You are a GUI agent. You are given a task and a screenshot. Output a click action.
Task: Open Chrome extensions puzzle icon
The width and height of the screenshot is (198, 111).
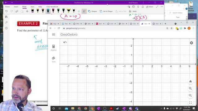[x=185, y=28]
